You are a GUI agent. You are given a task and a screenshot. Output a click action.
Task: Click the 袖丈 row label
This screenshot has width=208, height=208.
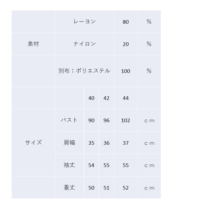[x=69, y=165]
